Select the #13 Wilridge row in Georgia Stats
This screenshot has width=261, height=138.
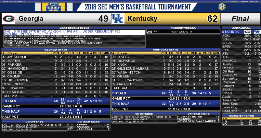56,84
